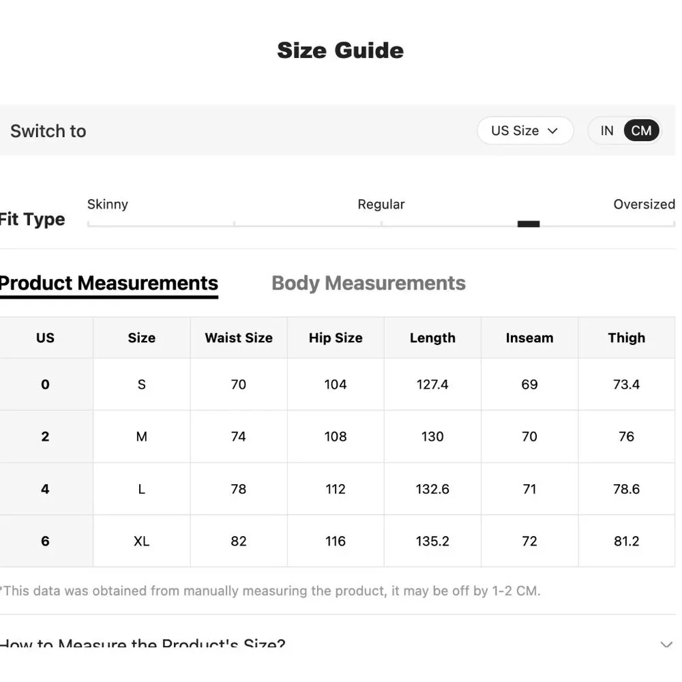
Task: Click the Inseam column header
Action: pos(529,338)
